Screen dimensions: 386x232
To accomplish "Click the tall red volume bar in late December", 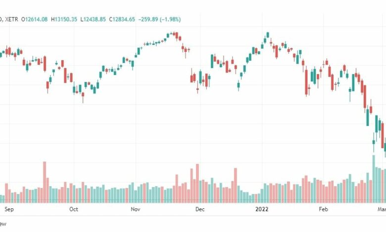I will click(x=236, y=186).
